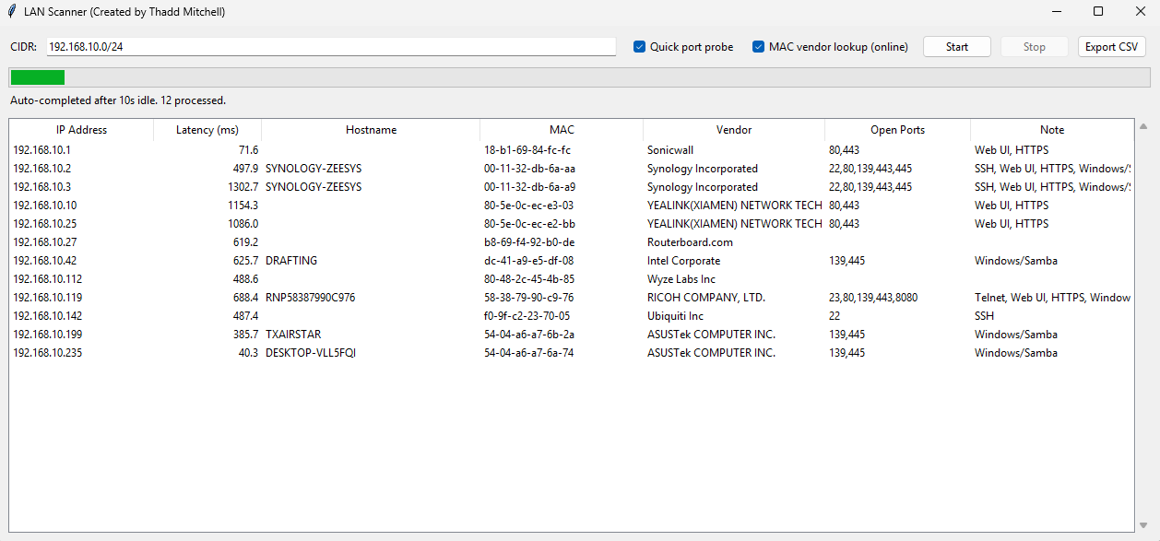The width and height of the screenshot is (1160, 541).
Task: Select the 192.168.10.25 row
Action: coord(572,223)
